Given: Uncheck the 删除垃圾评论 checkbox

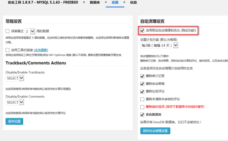Looking at the screenshot, I should (142, 92).
